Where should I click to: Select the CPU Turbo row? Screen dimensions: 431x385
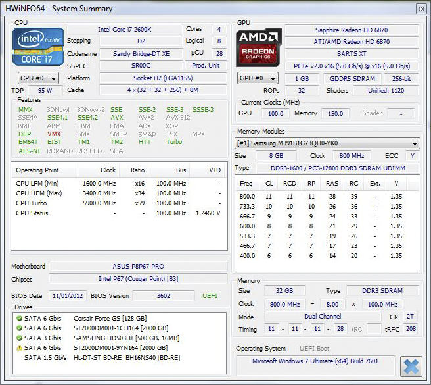click(x=119, y=203)
